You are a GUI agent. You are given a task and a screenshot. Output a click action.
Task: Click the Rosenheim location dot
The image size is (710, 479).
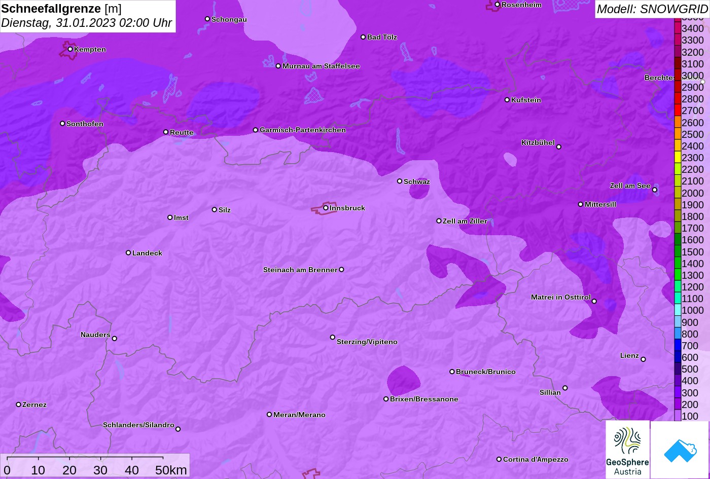coord(498,5)
